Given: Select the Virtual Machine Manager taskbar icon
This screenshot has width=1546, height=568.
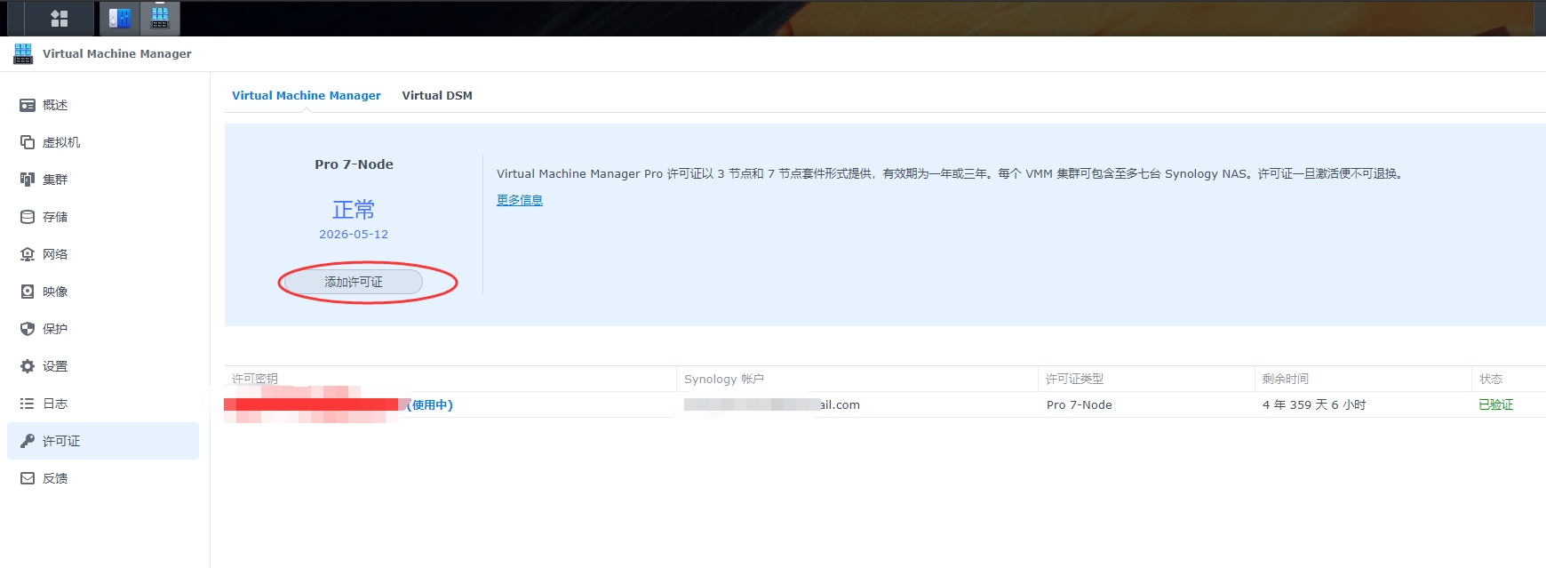Looking at the screenshot, I should coord(160,18).
